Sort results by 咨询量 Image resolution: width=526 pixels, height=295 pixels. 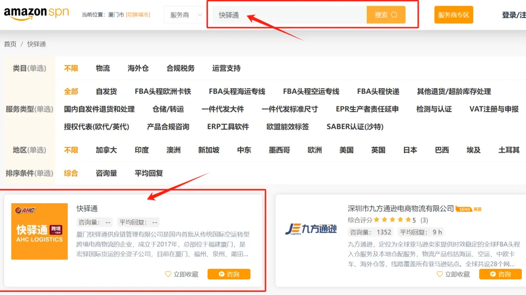click(106, 174)
